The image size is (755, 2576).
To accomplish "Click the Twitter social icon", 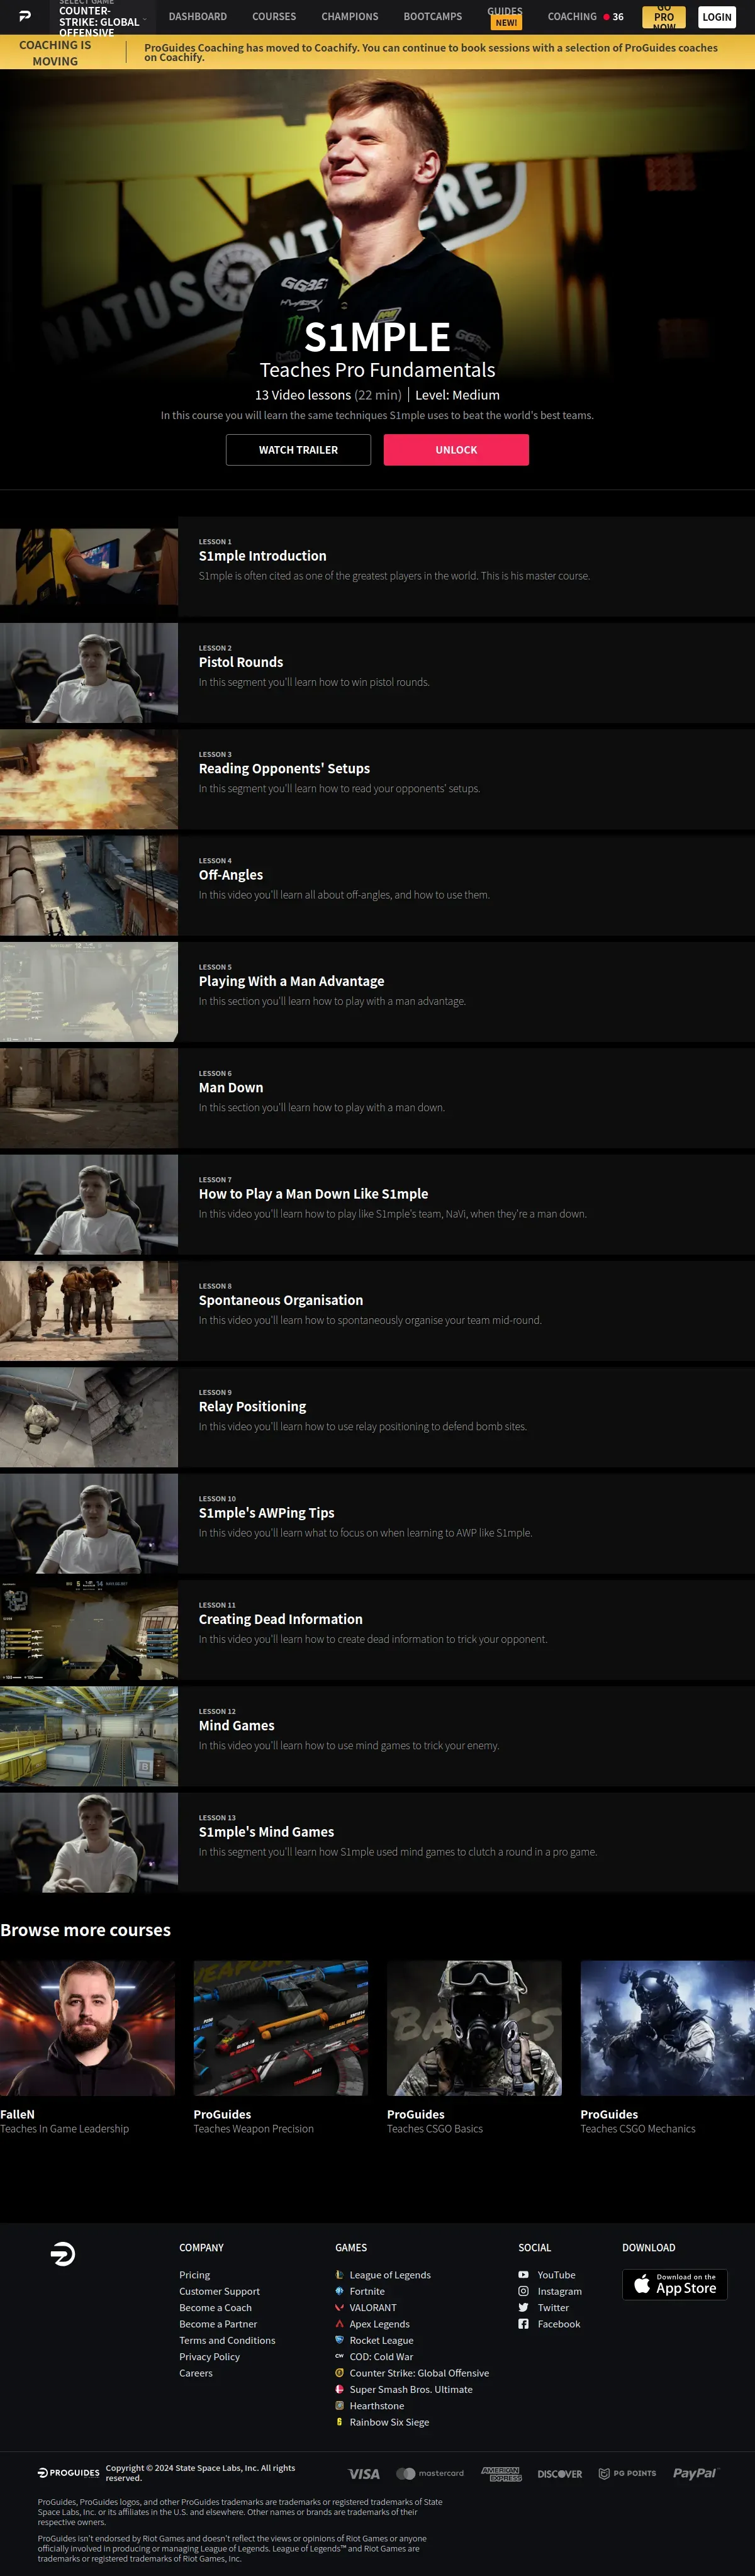I will click(x=523, y=2308).
